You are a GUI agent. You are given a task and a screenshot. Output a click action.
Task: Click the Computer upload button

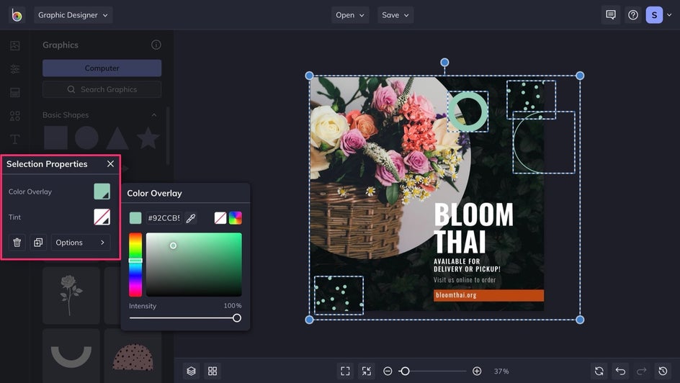[x=102, y=68]
